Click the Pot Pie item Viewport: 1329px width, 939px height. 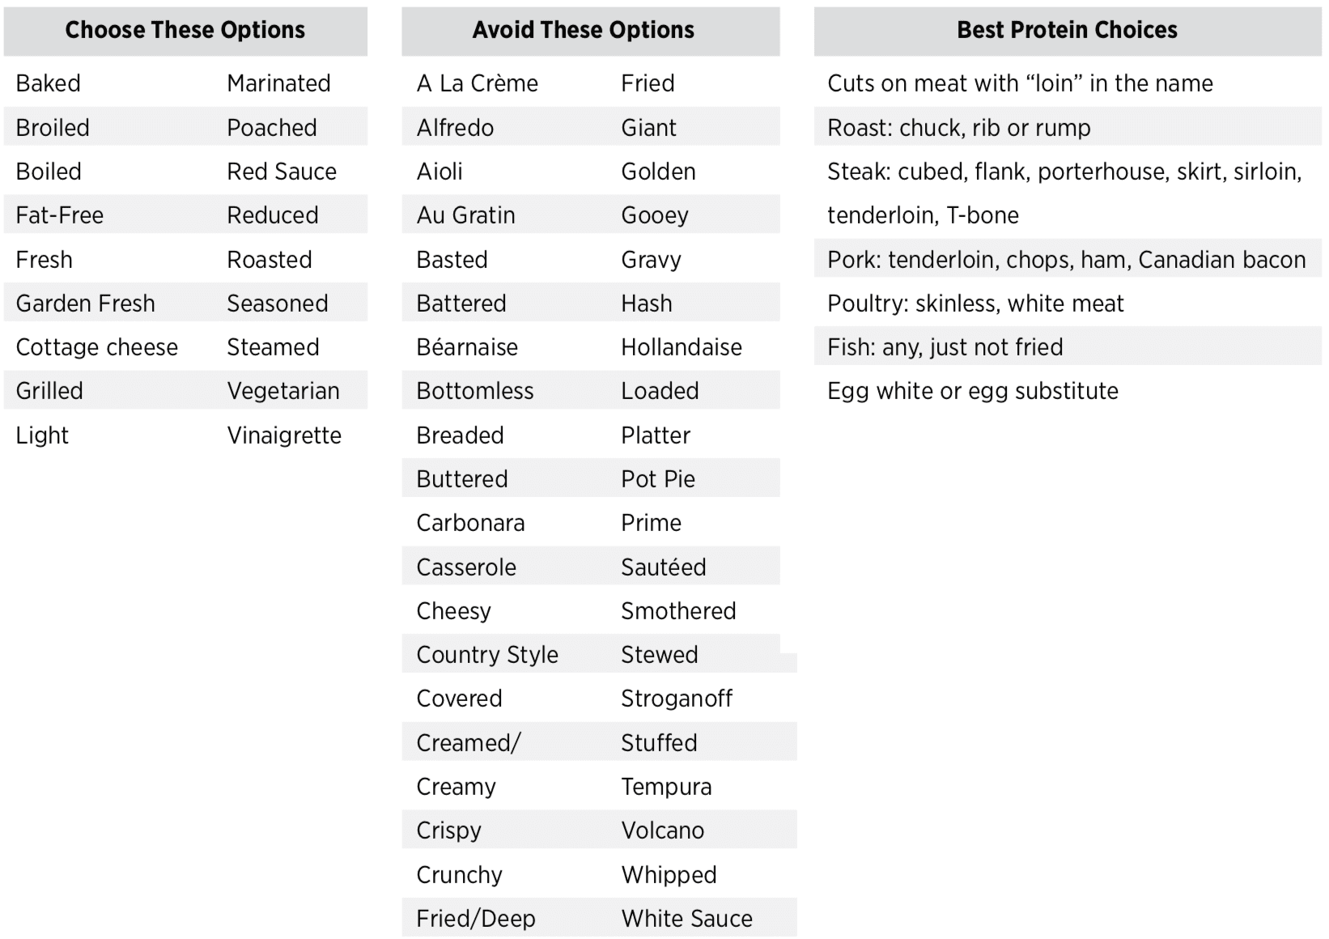[x=658, y=479]
